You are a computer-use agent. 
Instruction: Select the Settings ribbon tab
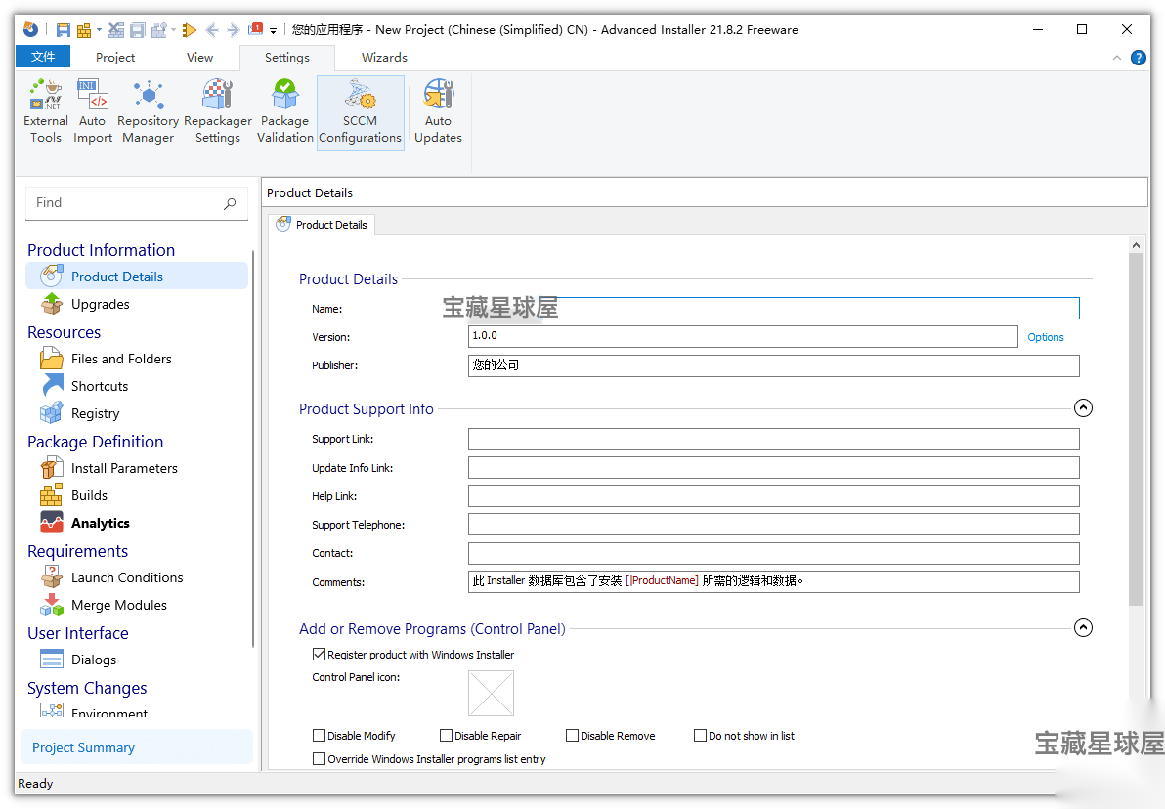[286, 58]
